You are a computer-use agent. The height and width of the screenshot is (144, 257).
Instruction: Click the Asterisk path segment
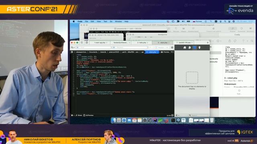point(103,52)
